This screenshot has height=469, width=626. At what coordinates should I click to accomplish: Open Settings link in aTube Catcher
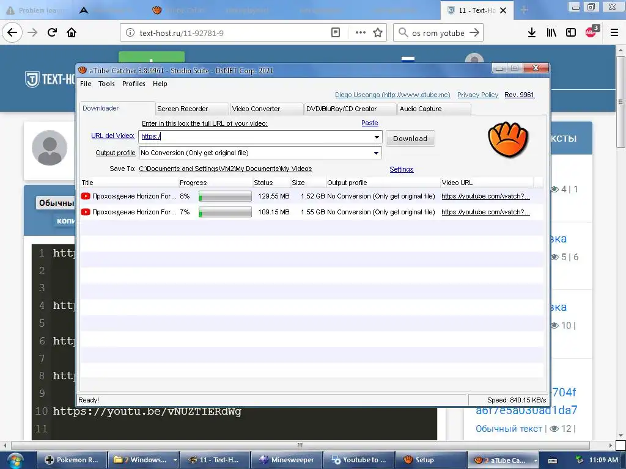click(401, 169)
